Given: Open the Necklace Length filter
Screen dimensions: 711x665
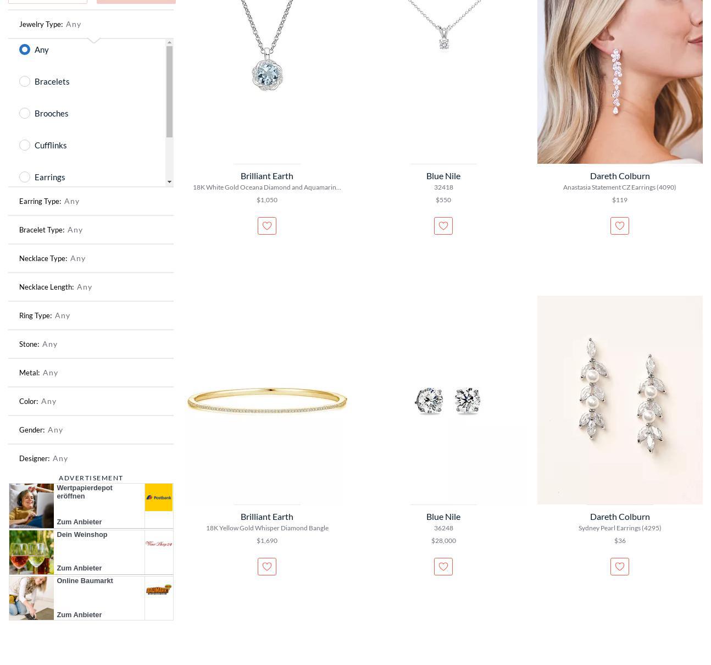Looking at the screenshot, I should pyautogui.click(x=91, y=287).
